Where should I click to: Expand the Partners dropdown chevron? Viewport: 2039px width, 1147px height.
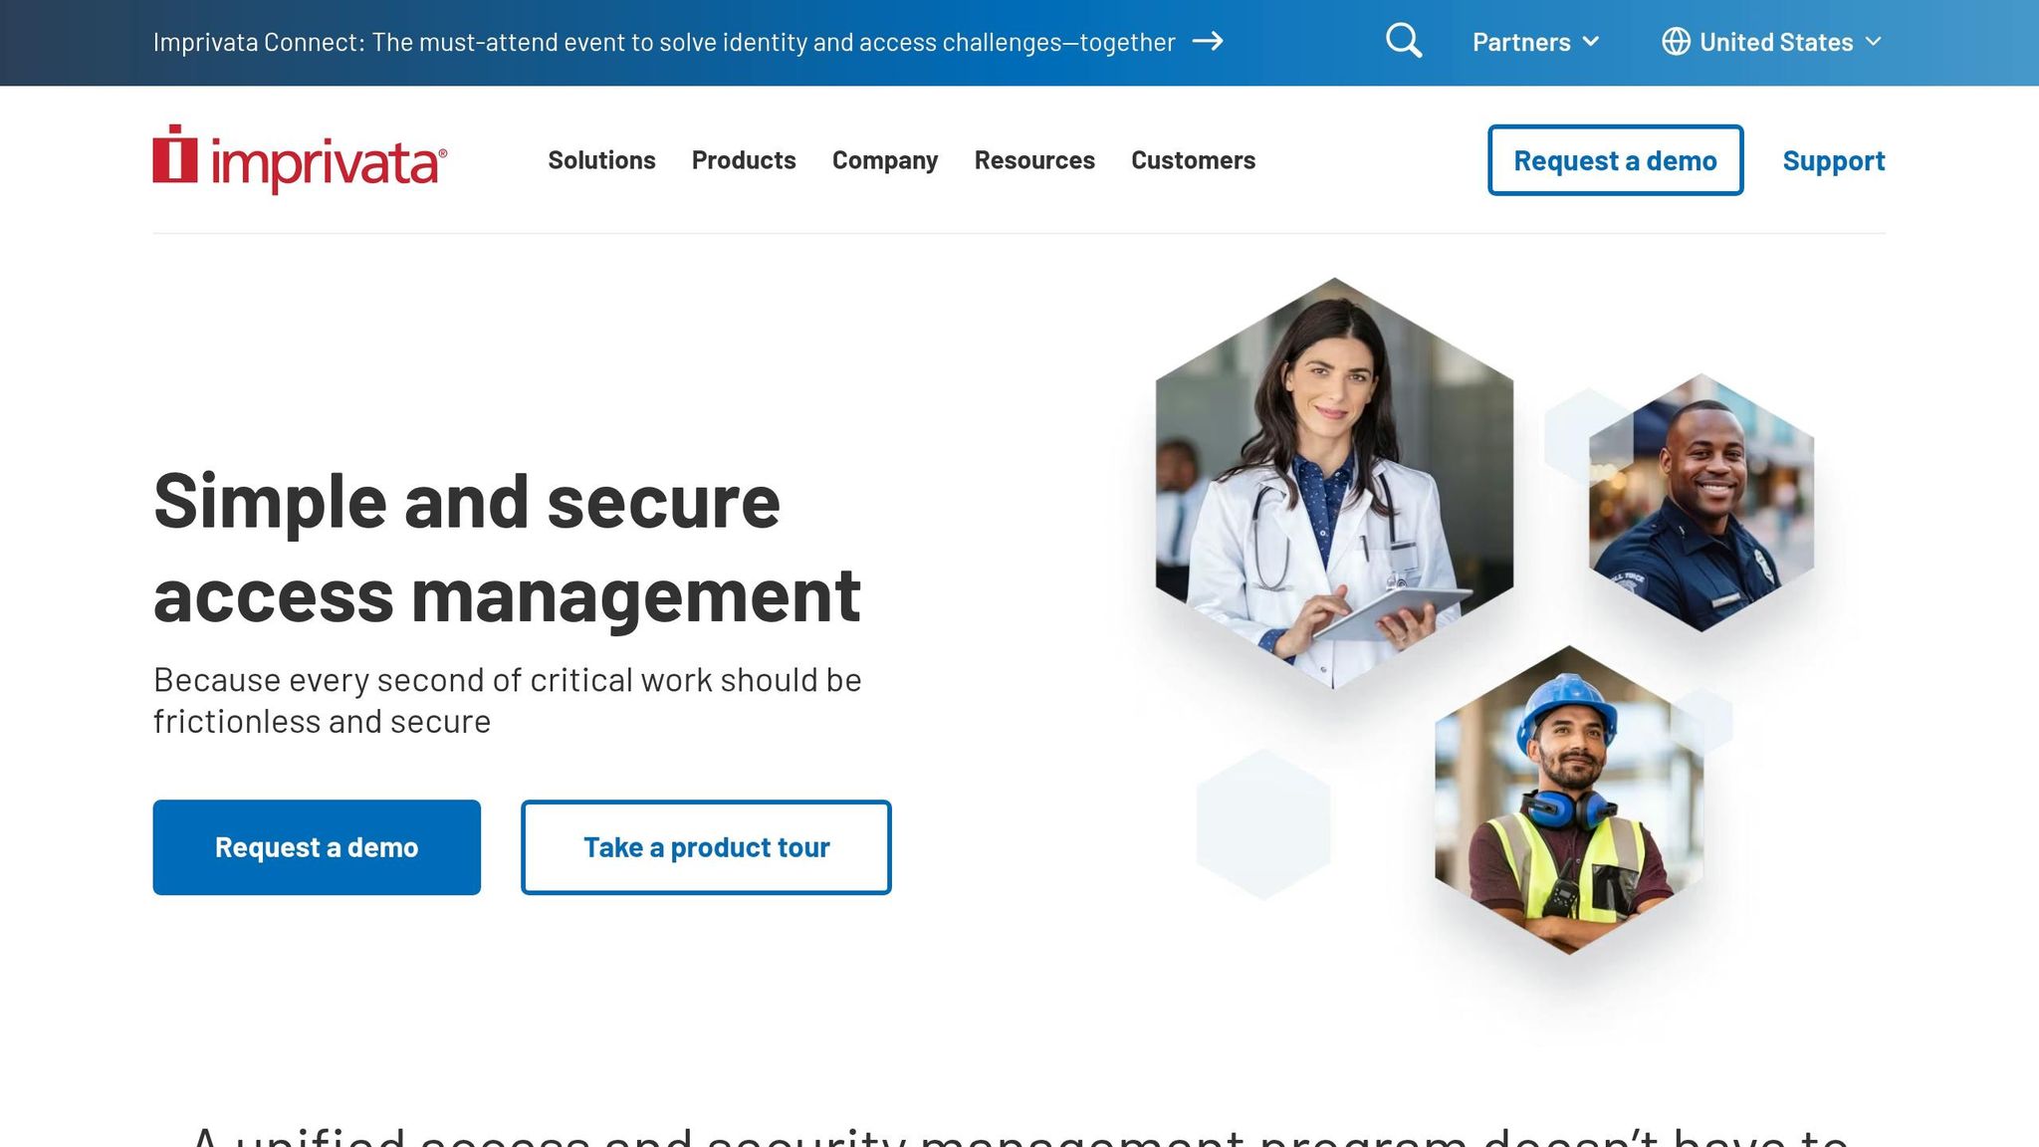1591,42
